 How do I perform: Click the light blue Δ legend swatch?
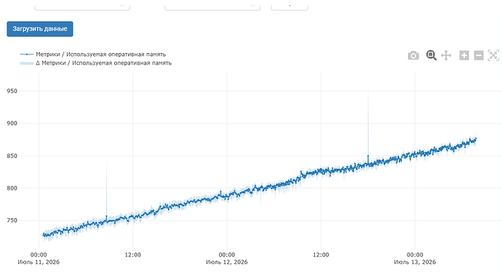tap(27, 63)
